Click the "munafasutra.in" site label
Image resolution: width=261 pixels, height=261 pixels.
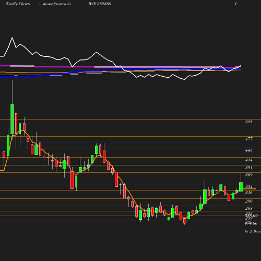click(x=57, y=4)
